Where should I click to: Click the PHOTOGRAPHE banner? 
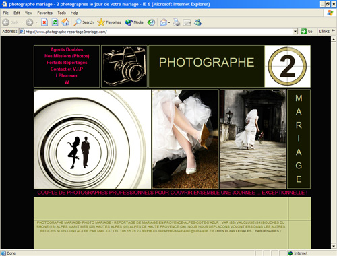pos(206,66)
